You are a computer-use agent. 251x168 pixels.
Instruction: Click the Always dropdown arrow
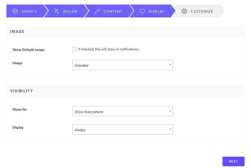tap(170, 129)
